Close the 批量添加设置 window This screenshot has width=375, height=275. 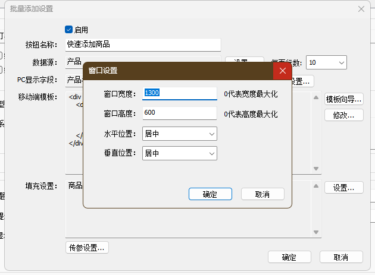click(x=361, y=9)
